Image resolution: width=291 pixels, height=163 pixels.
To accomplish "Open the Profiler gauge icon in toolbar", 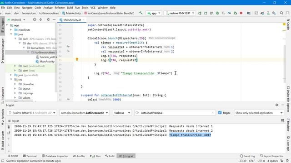I will click(229, 13).
